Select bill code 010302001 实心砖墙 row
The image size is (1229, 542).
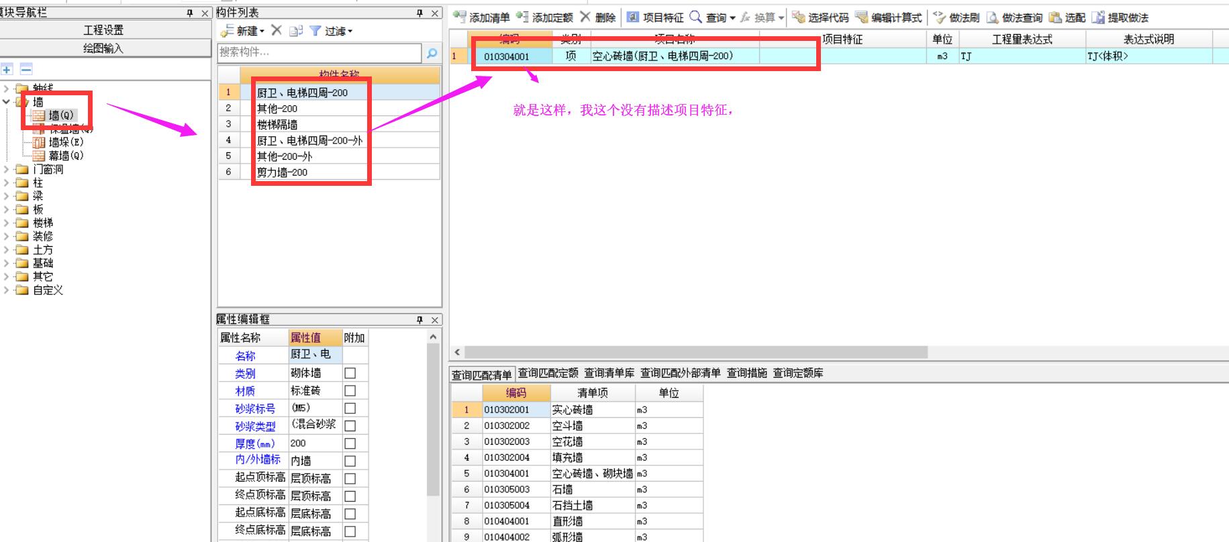[577, 410]
